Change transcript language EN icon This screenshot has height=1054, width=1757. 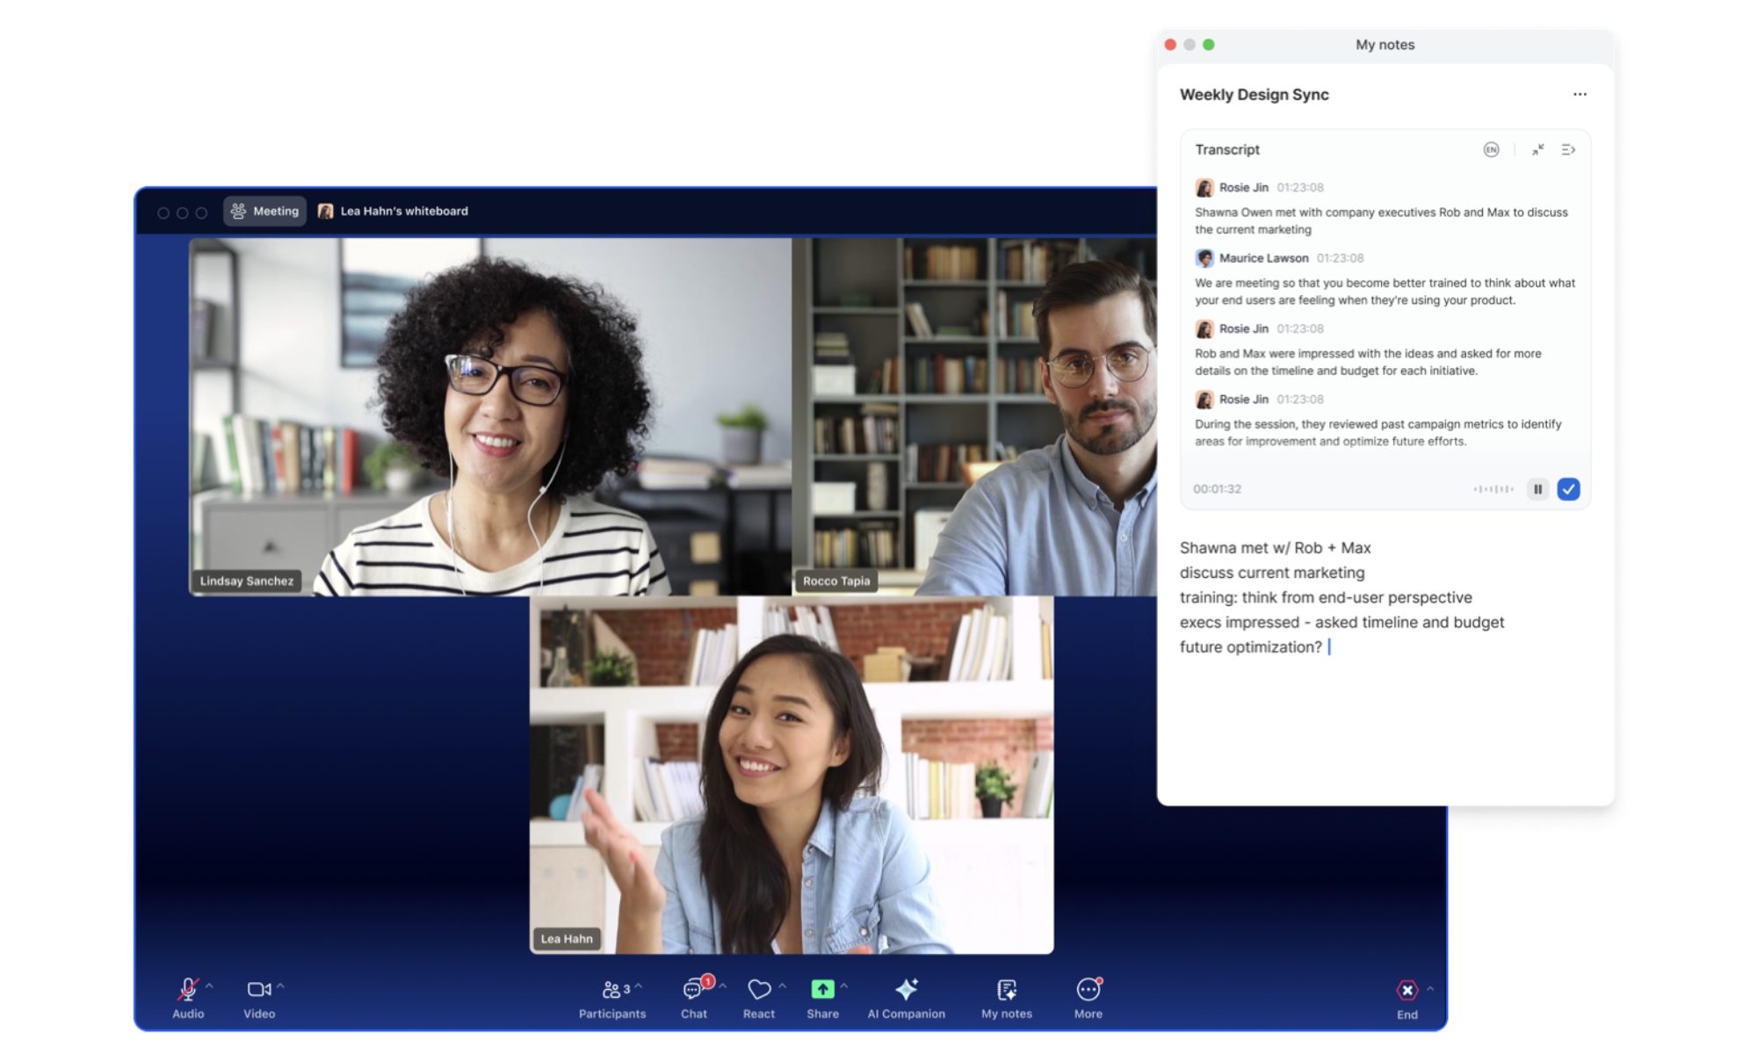pos(1491,150)
